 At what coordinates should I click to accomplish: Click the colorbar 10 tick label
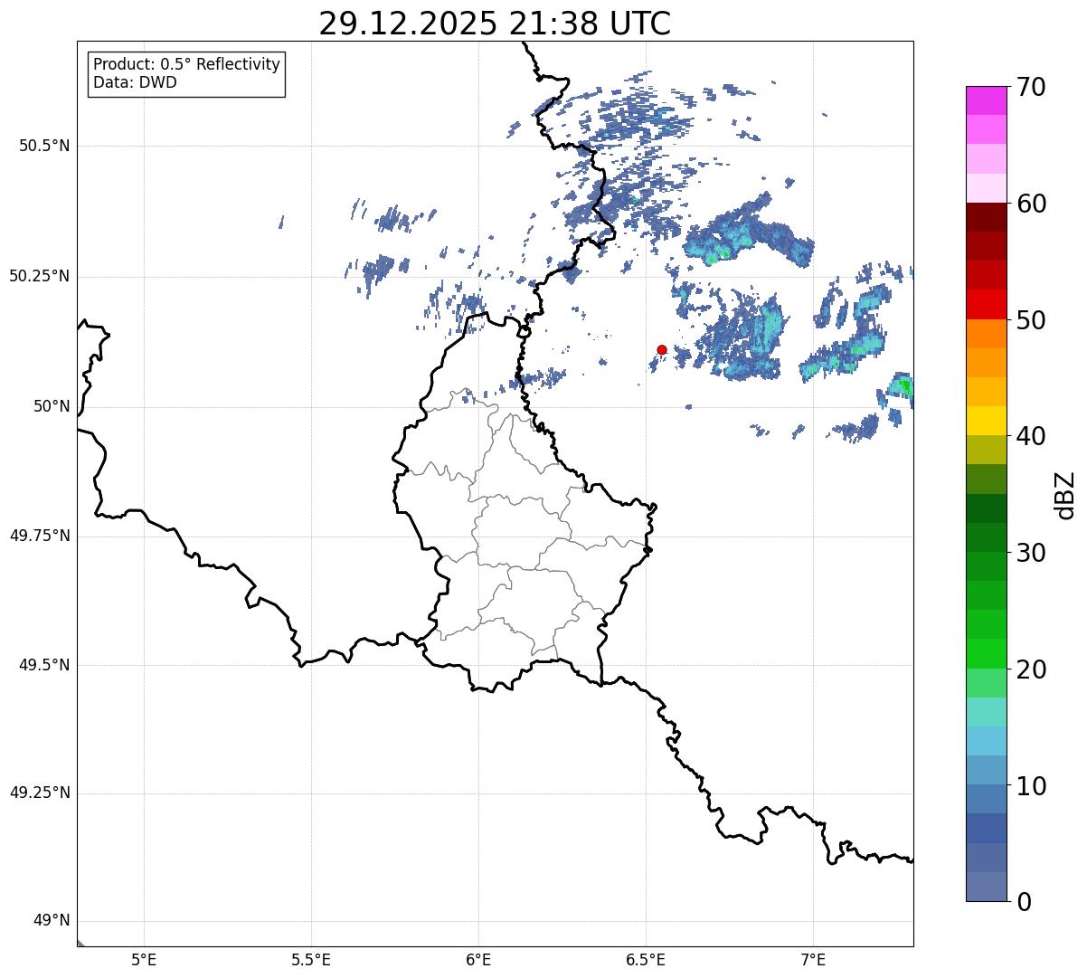[1032, 785]
